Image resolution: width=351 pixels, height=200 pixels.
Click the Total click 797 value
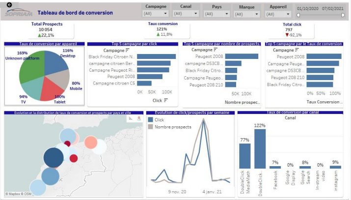(289, 29)
